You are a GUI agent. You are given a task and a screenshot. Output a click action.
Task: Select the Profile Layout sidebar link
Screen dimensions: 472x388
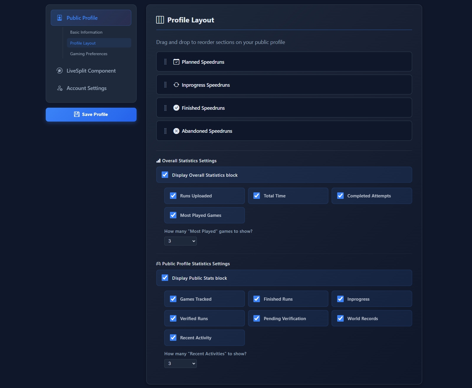[83, 43]
